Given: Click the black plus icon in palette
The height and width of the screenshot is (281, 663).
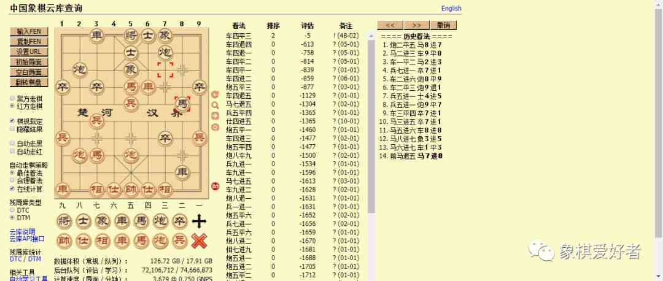Looking at the screenshot, I should 199,221.
